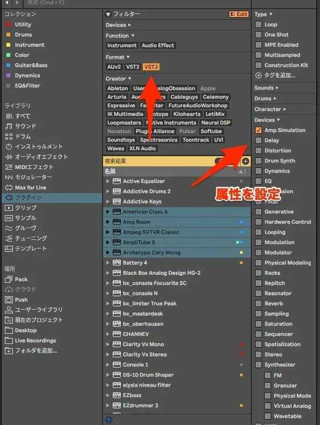Open the All library icon (すべて)
This screenshot has height=425, width=320.
(9, 116)
